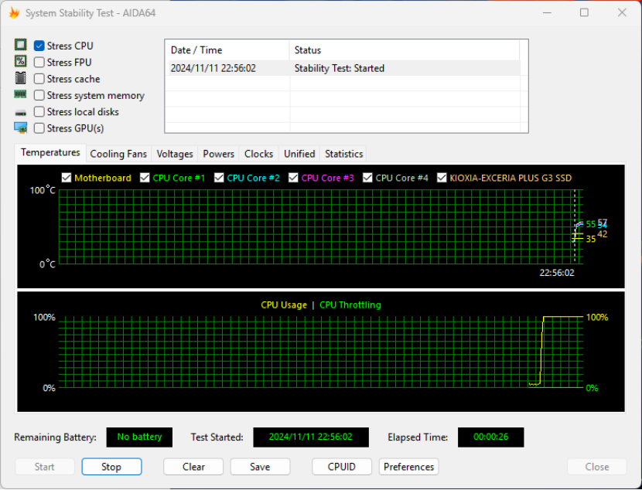Image resolution: width=642 pixels, height=490 pixels.
Task: Click the No battery status field
Action: point(139,437)
